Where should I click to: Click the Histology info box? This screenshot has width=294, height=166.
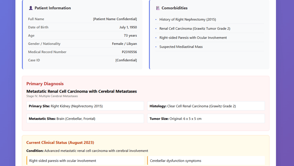pos(206,106)
